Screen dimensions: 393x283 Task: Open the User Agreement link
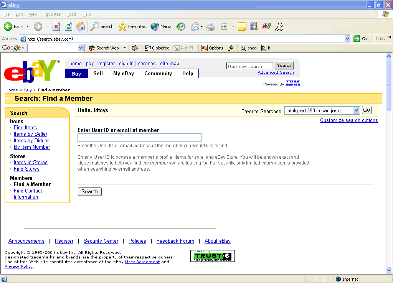click(x=142, y=262)
